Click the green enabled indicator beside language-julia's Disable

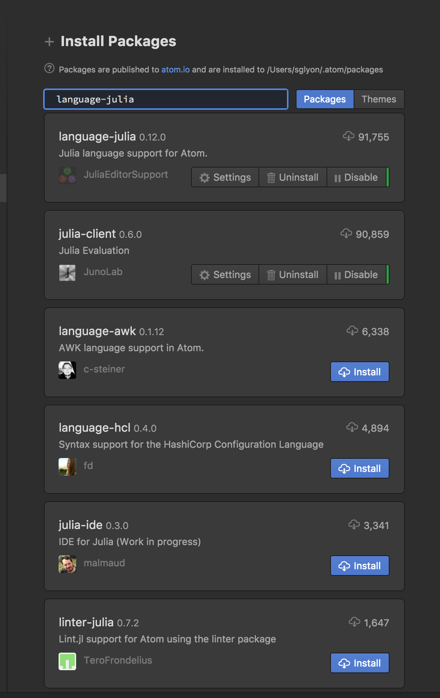coord(388,177)
